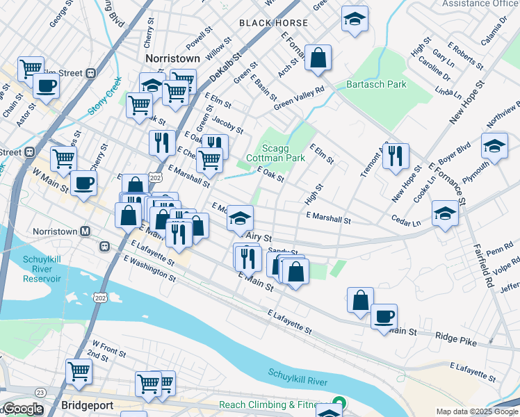Click the New Hope St label near Calamia Dr

point(467,103)
